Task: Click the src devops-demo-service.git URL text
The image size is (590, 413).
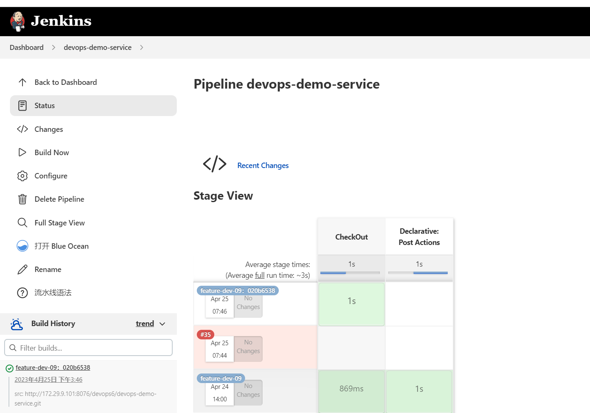Action: pos(86,398)
